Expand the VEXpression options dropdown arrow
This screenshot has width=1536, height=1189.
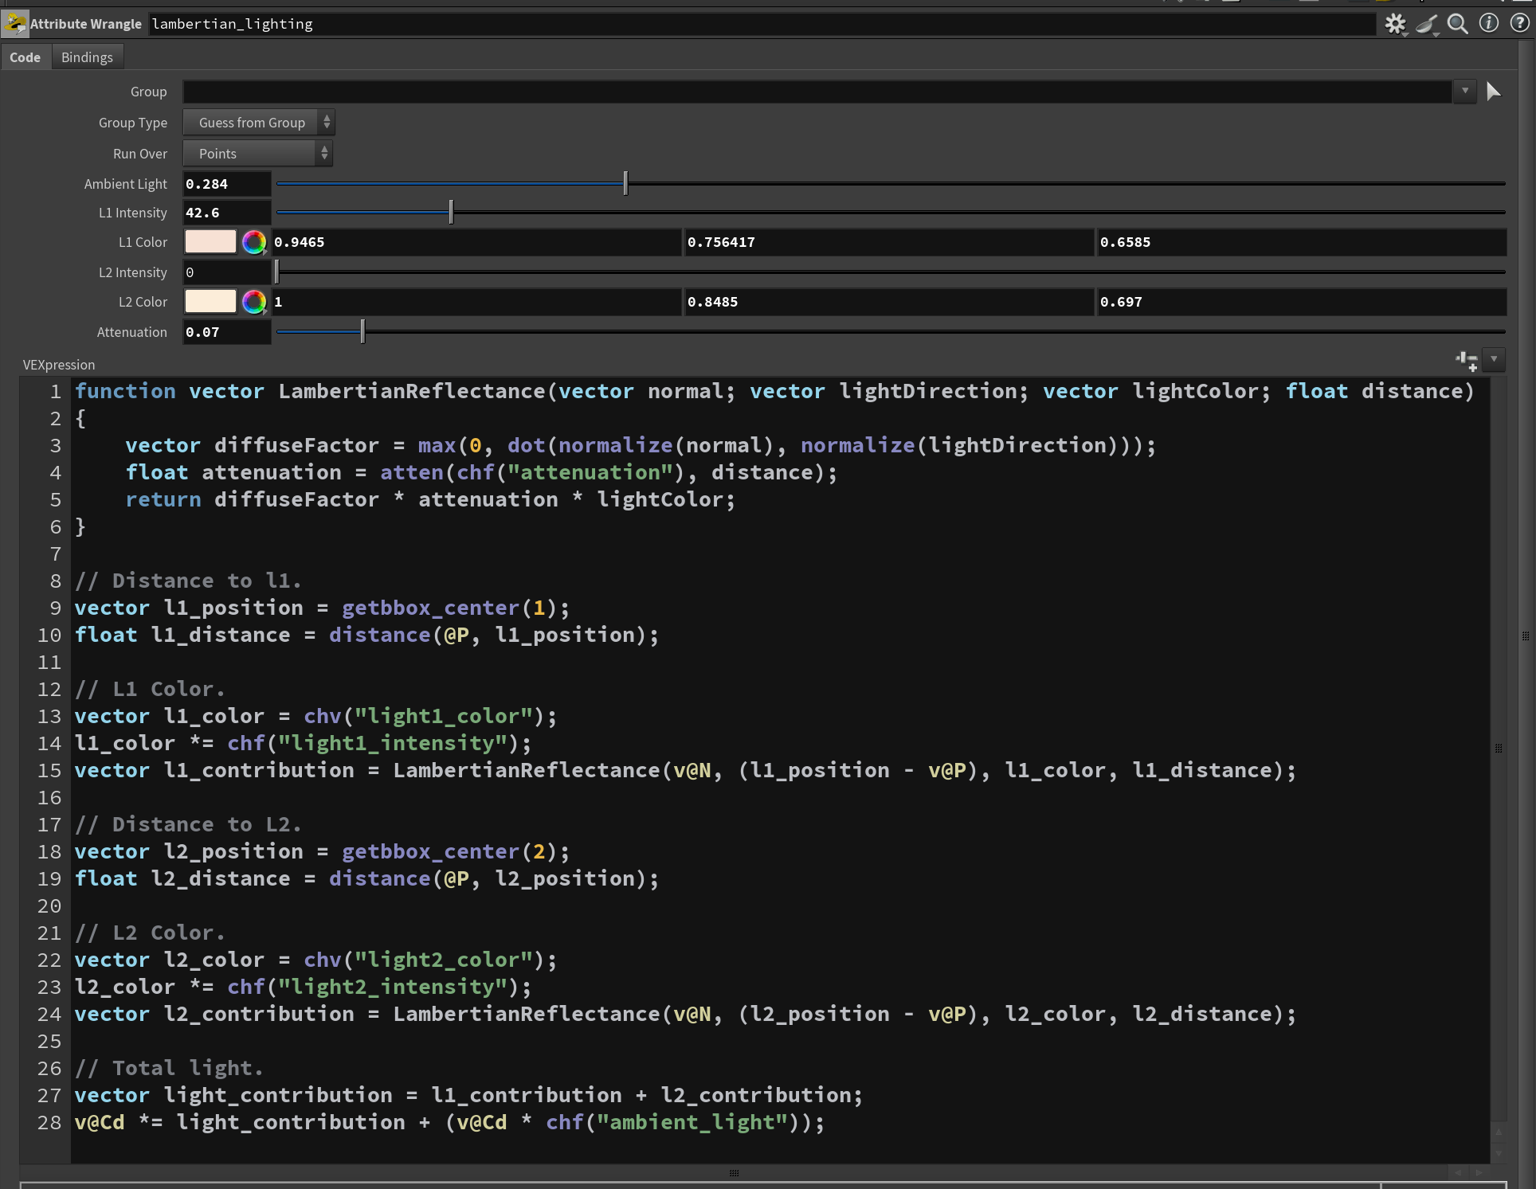coord(1494,360)
